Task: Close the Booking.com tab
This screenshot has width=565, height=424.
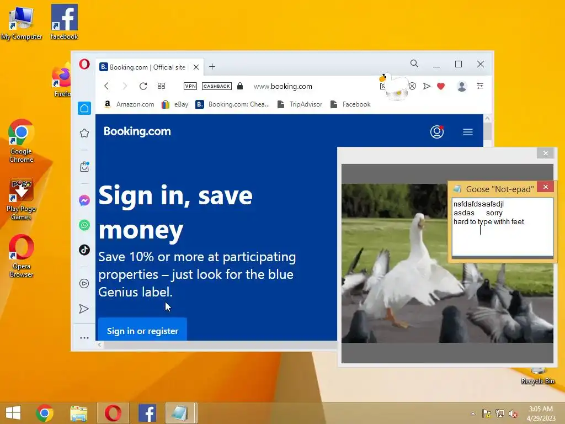Action: 196,67
